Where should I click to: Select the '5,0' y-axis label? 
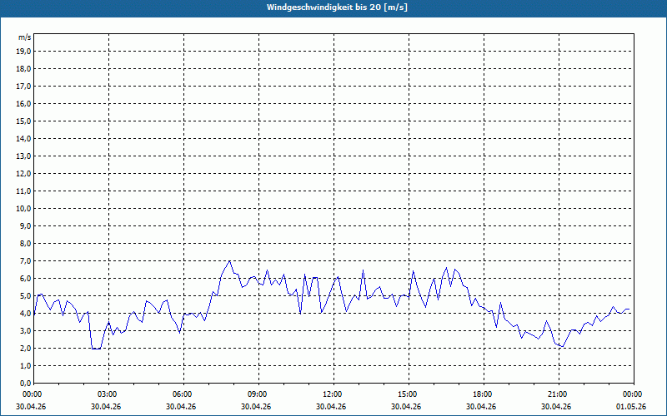click(x=26, y=296)
